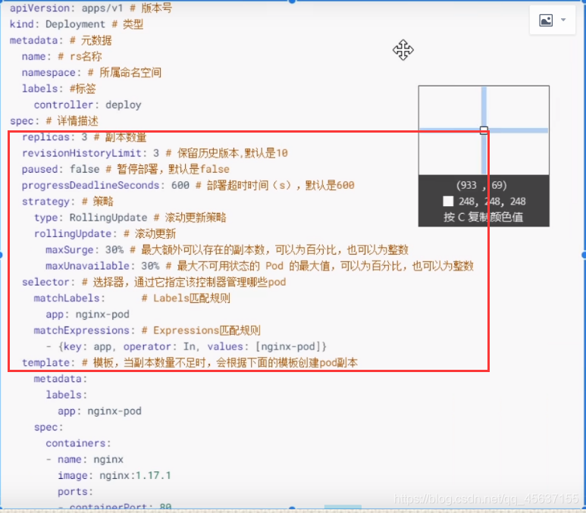This screenshot has width=586, height=513.
Task: Click the 'image: nginx:1.17.1' line
Action: coord(114,475)
